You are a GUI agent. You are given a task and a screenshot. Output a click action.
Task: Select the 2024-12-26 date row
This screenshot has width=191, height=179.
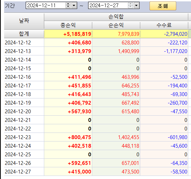click(x=18, y=163)
